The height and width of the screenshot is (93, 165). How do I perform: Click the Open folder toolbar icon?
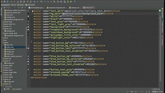(x=2, y=2)
